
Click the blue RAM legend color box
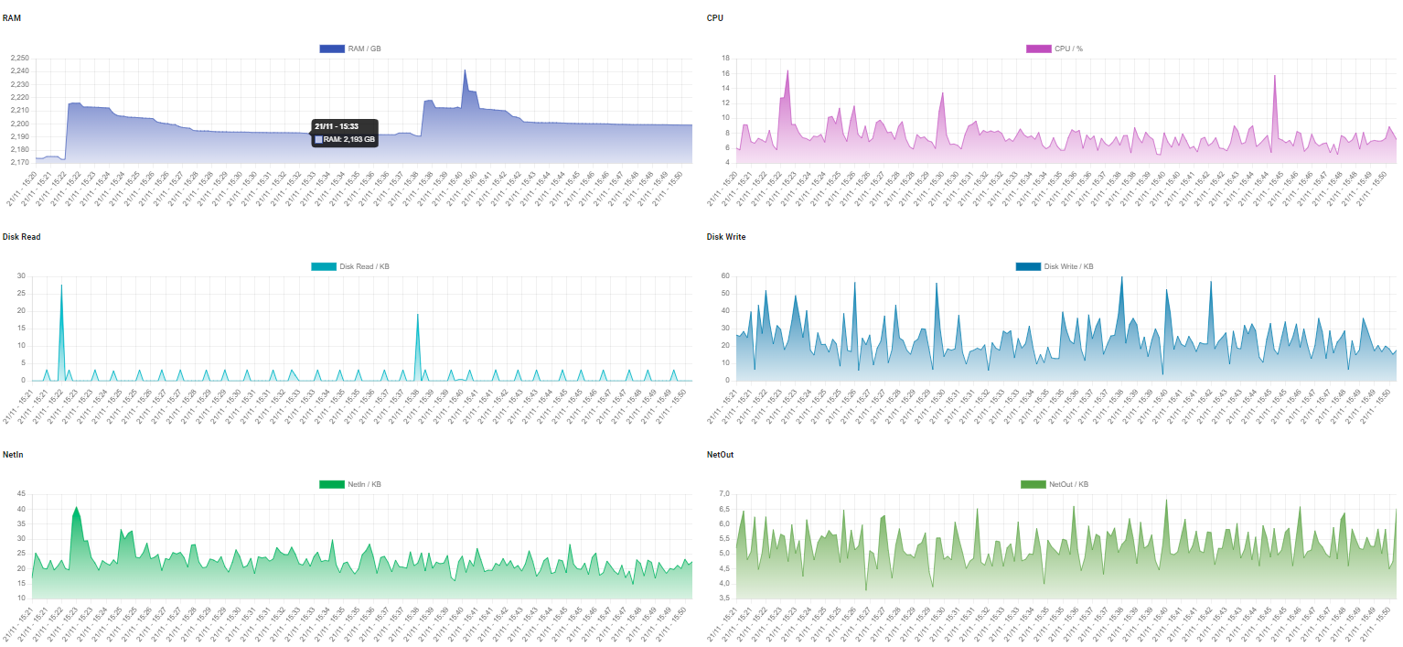[332, 49]
